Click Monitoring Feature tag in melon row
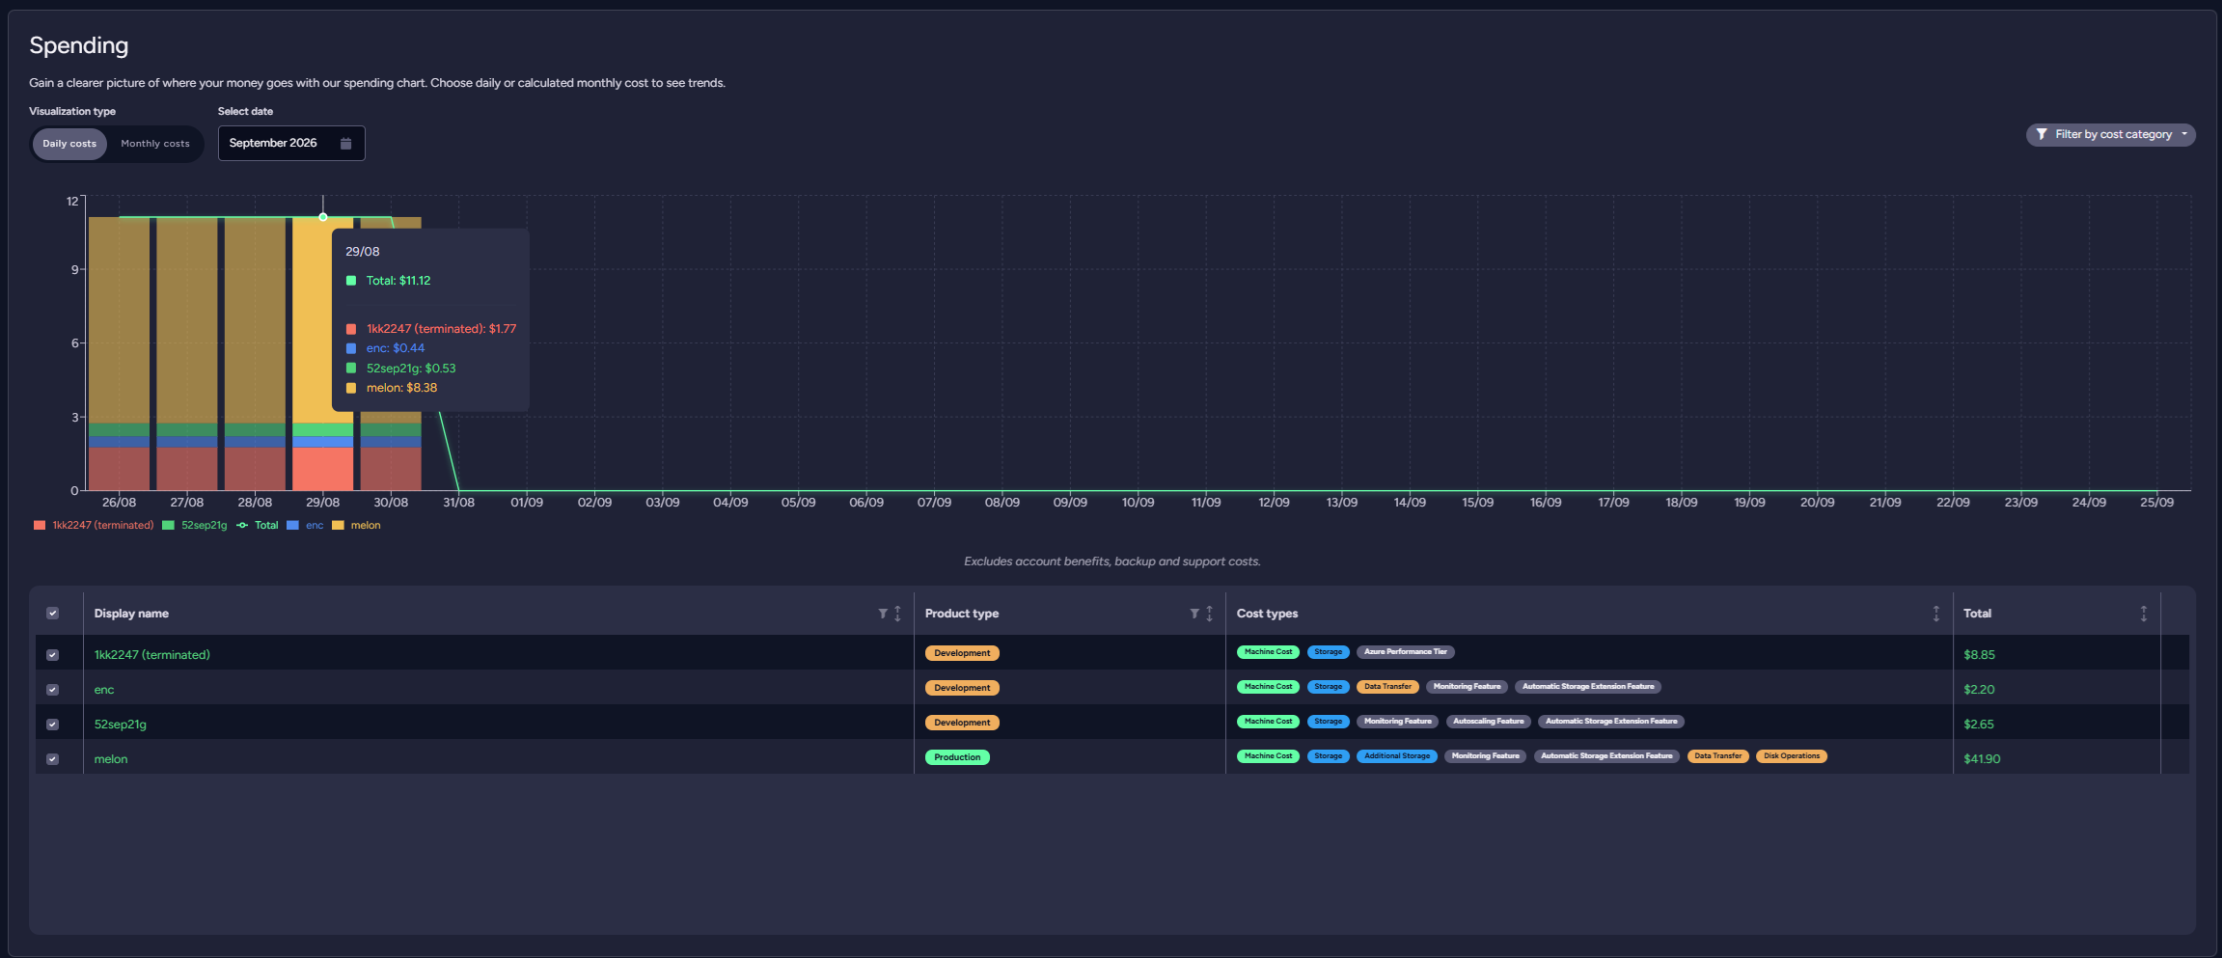This screenshot has width=2222, height=958. point(1485,756)
